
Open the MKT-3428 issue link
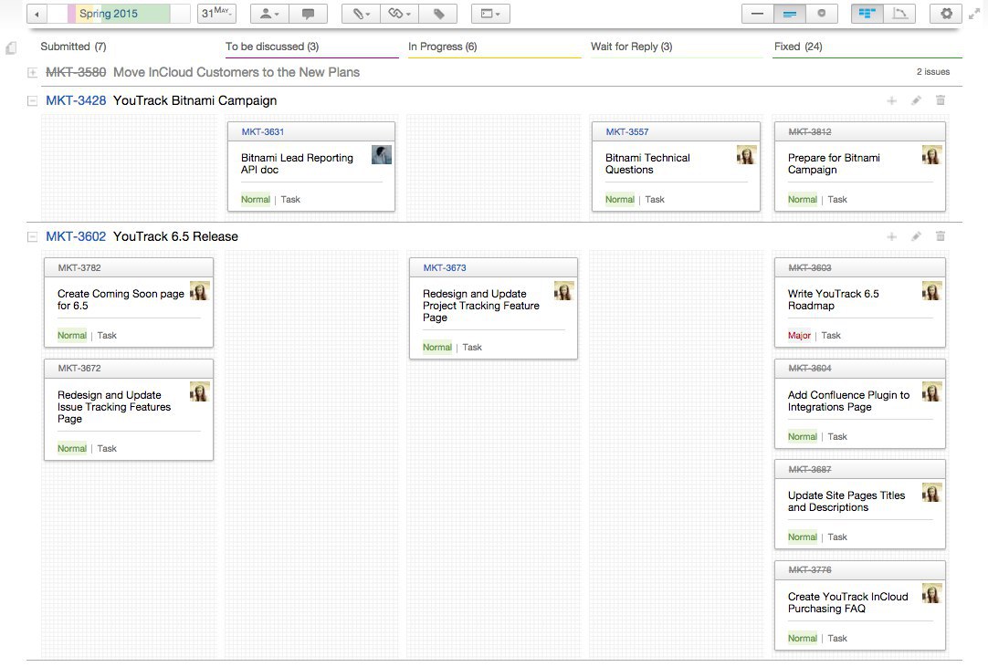click(x=76, y=100)
